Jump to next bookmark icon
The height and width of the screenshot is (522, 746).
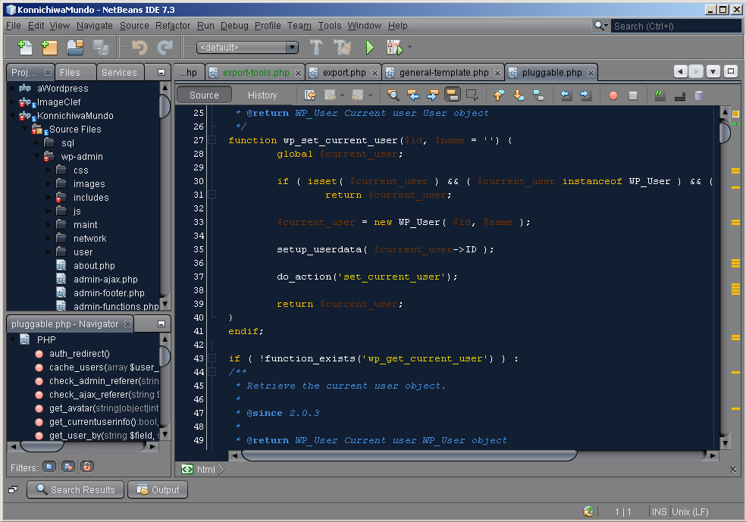tap(519, 95)
